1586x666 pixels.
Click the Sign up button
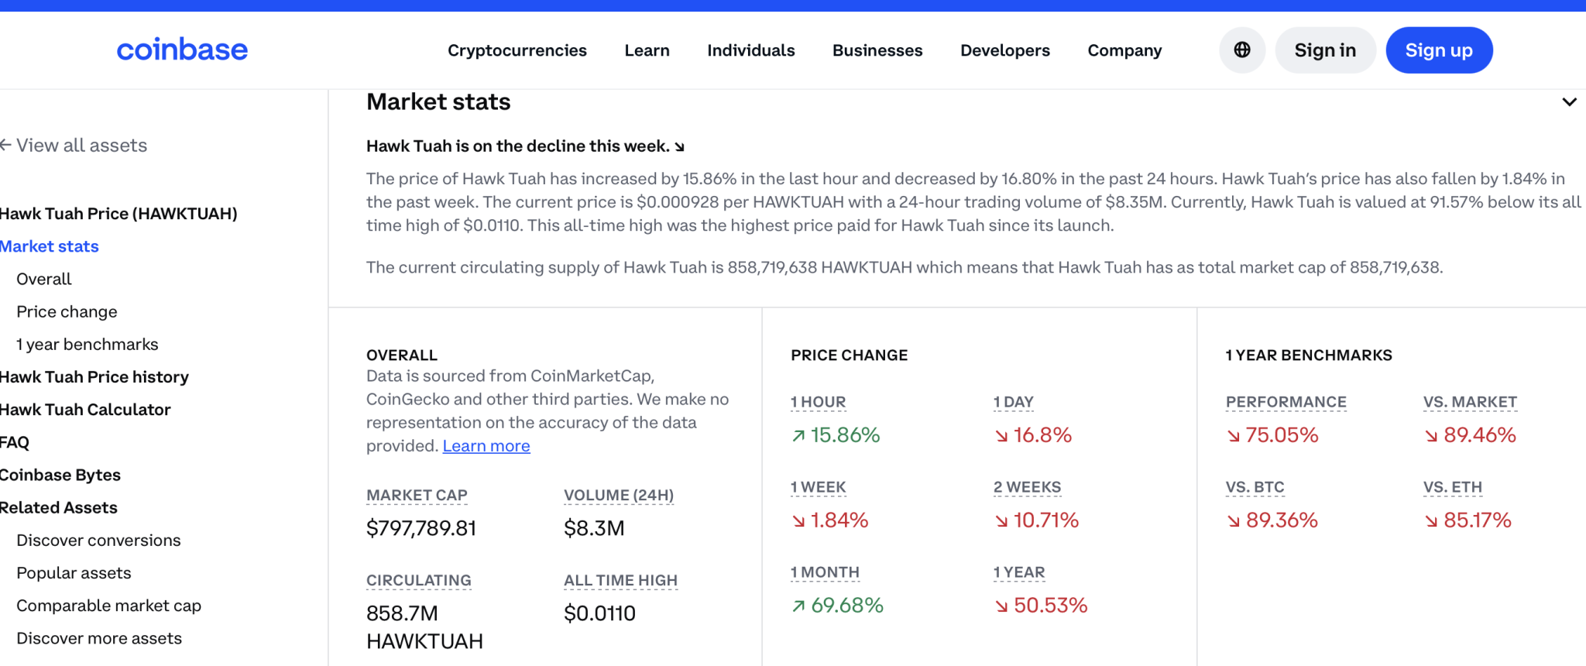tap(1439, 50)
